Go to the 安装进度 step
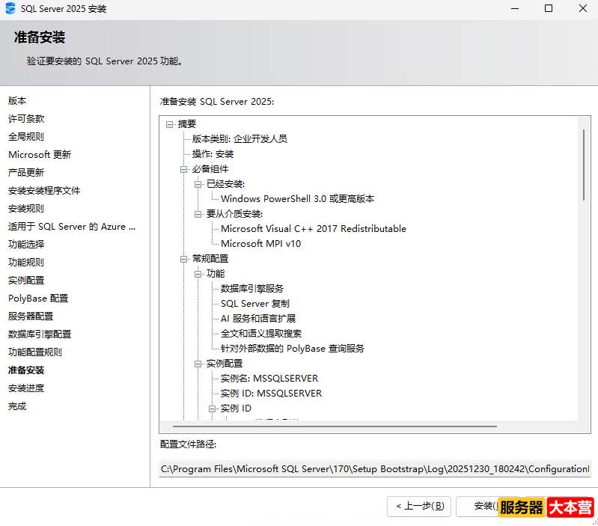The height and width of the screenshot is (526, 598). tap(26, 388)
